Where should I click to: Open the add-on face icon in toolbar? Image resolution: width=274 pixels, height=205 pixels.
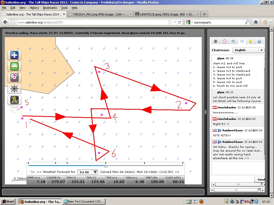[265, 22]
